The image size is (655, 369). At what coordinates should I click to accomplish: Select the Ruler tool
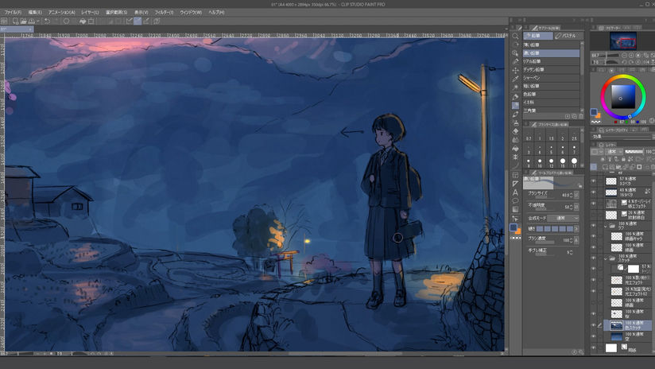coord(515,184)
